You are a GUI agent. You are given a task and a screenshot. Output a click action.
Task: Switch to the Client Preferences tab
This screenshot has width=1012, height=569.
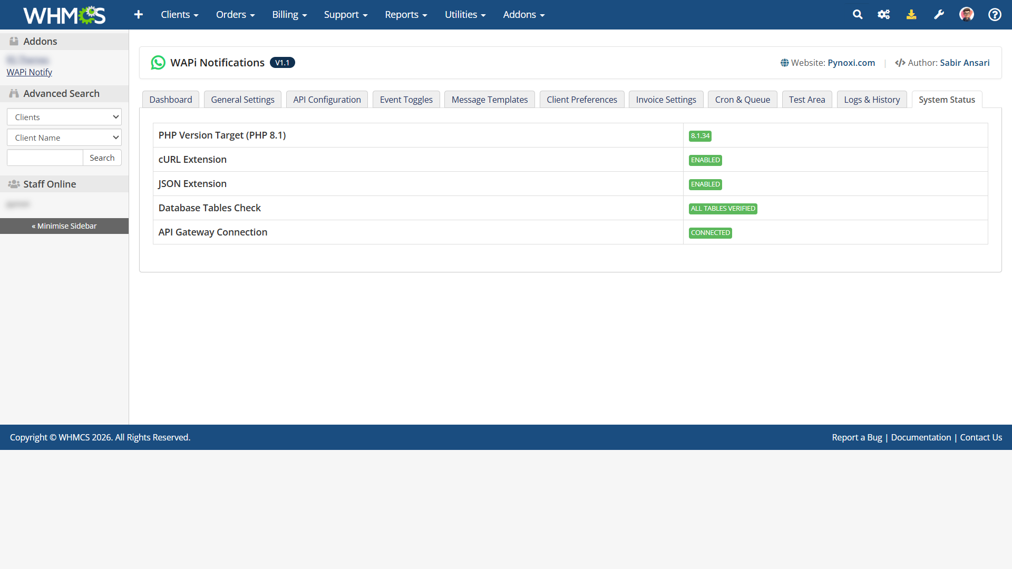point(582,100)
